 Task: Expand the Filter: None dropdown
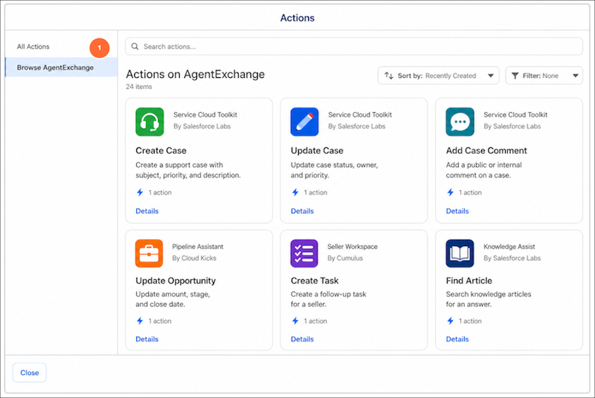[x=544, y=76]
